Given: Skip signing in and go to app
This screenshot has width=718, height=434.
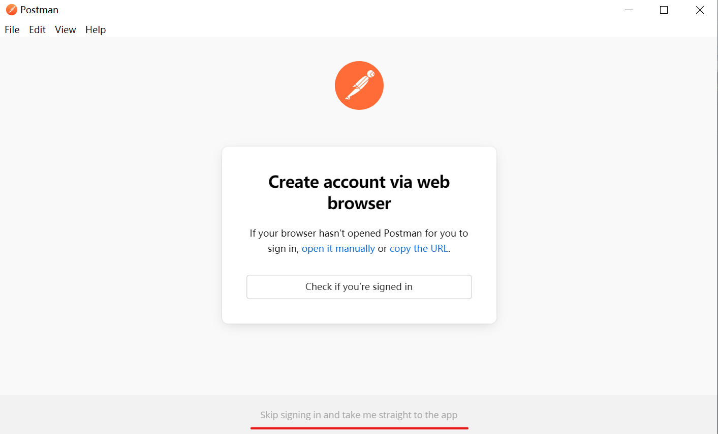Looking at the screenshot, I should (359, 415).
